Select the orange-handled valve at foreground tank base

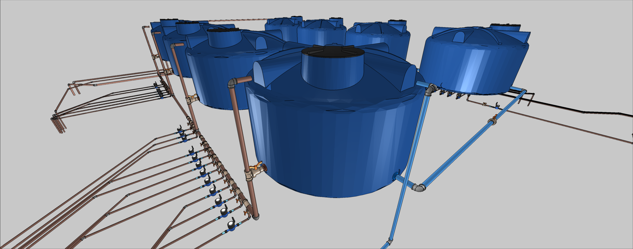(256, 168)
